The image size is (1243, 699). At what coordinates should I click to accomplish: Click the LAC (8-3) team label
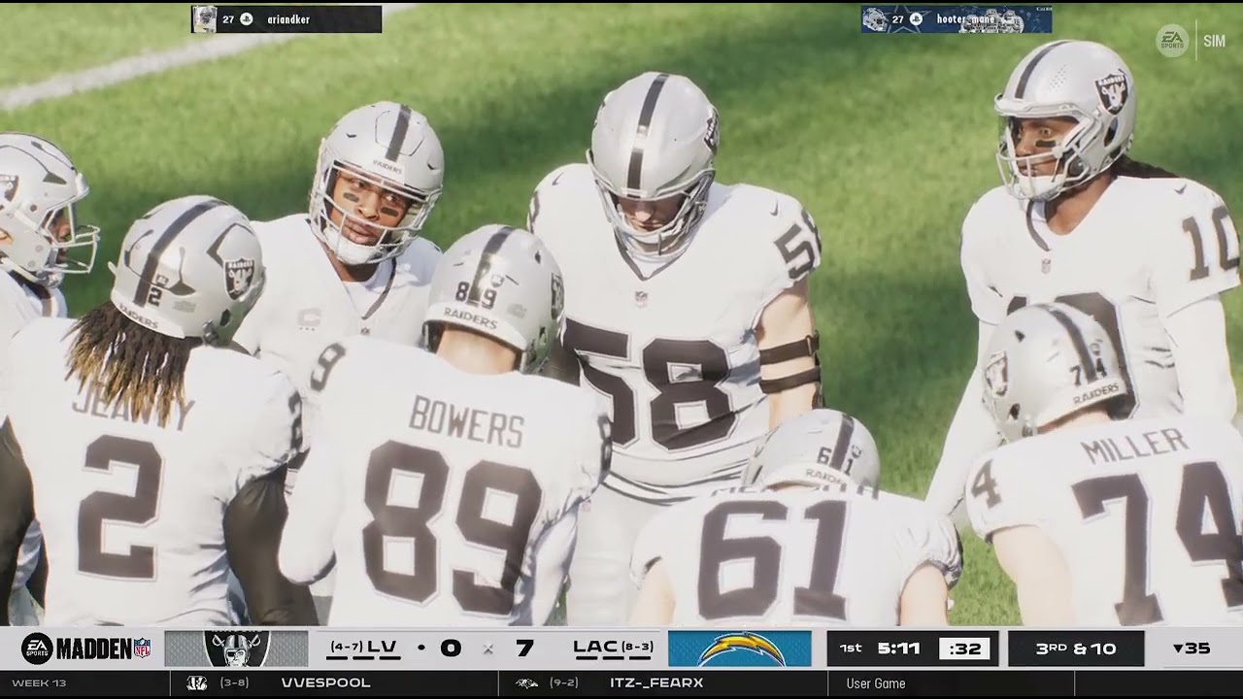point(613,648)
